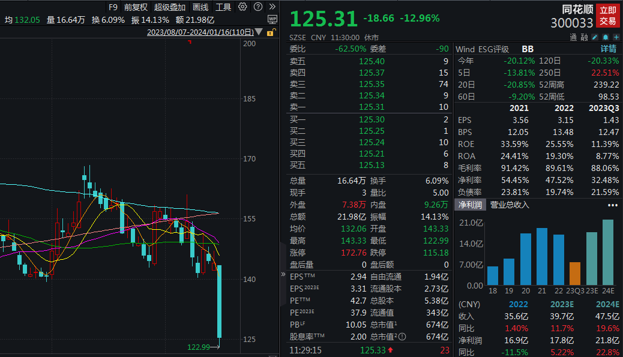The image size is (623, 357).
Task: Toggle the date range lock icon
Action: coord(270,32)
